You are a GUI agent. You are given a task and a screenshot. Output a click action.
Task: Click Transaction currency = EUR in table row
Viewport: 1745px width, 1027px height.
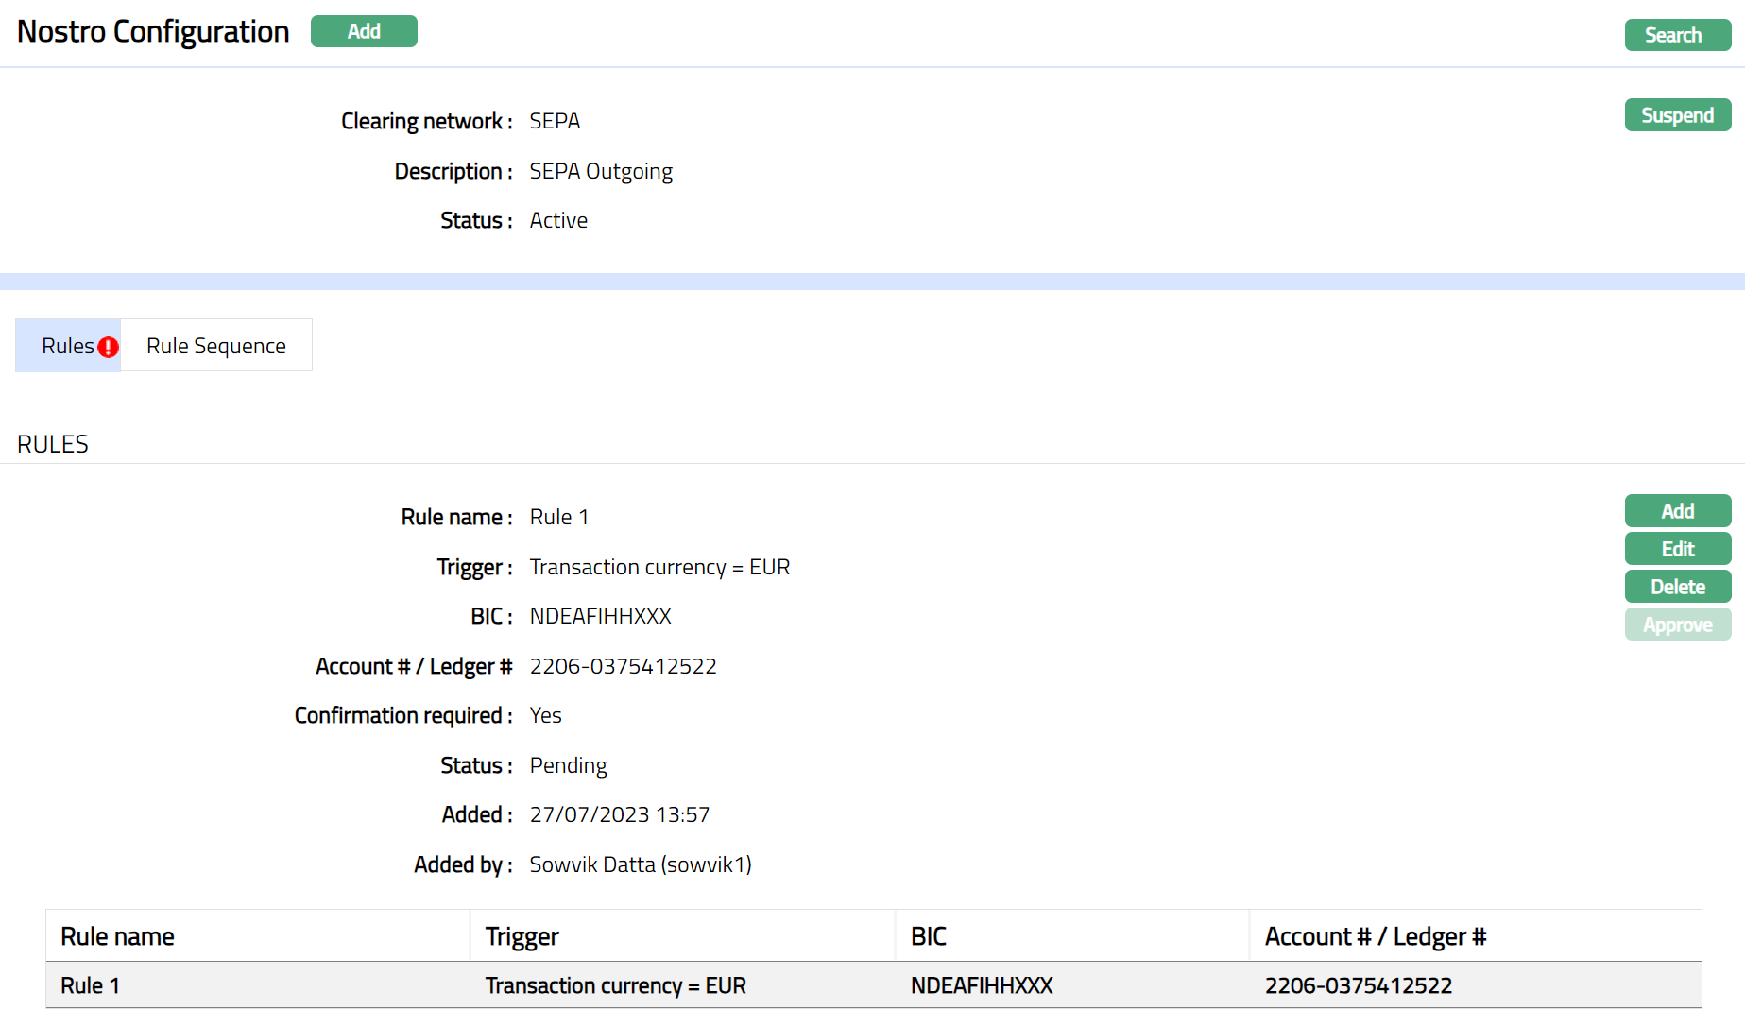pyautogui.click(x=616, y=985)
